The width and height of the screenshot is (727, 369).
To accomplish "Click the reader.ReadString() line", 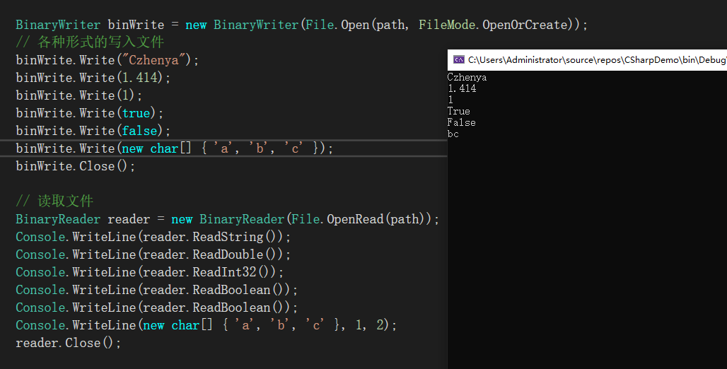I will pos(153,237).
